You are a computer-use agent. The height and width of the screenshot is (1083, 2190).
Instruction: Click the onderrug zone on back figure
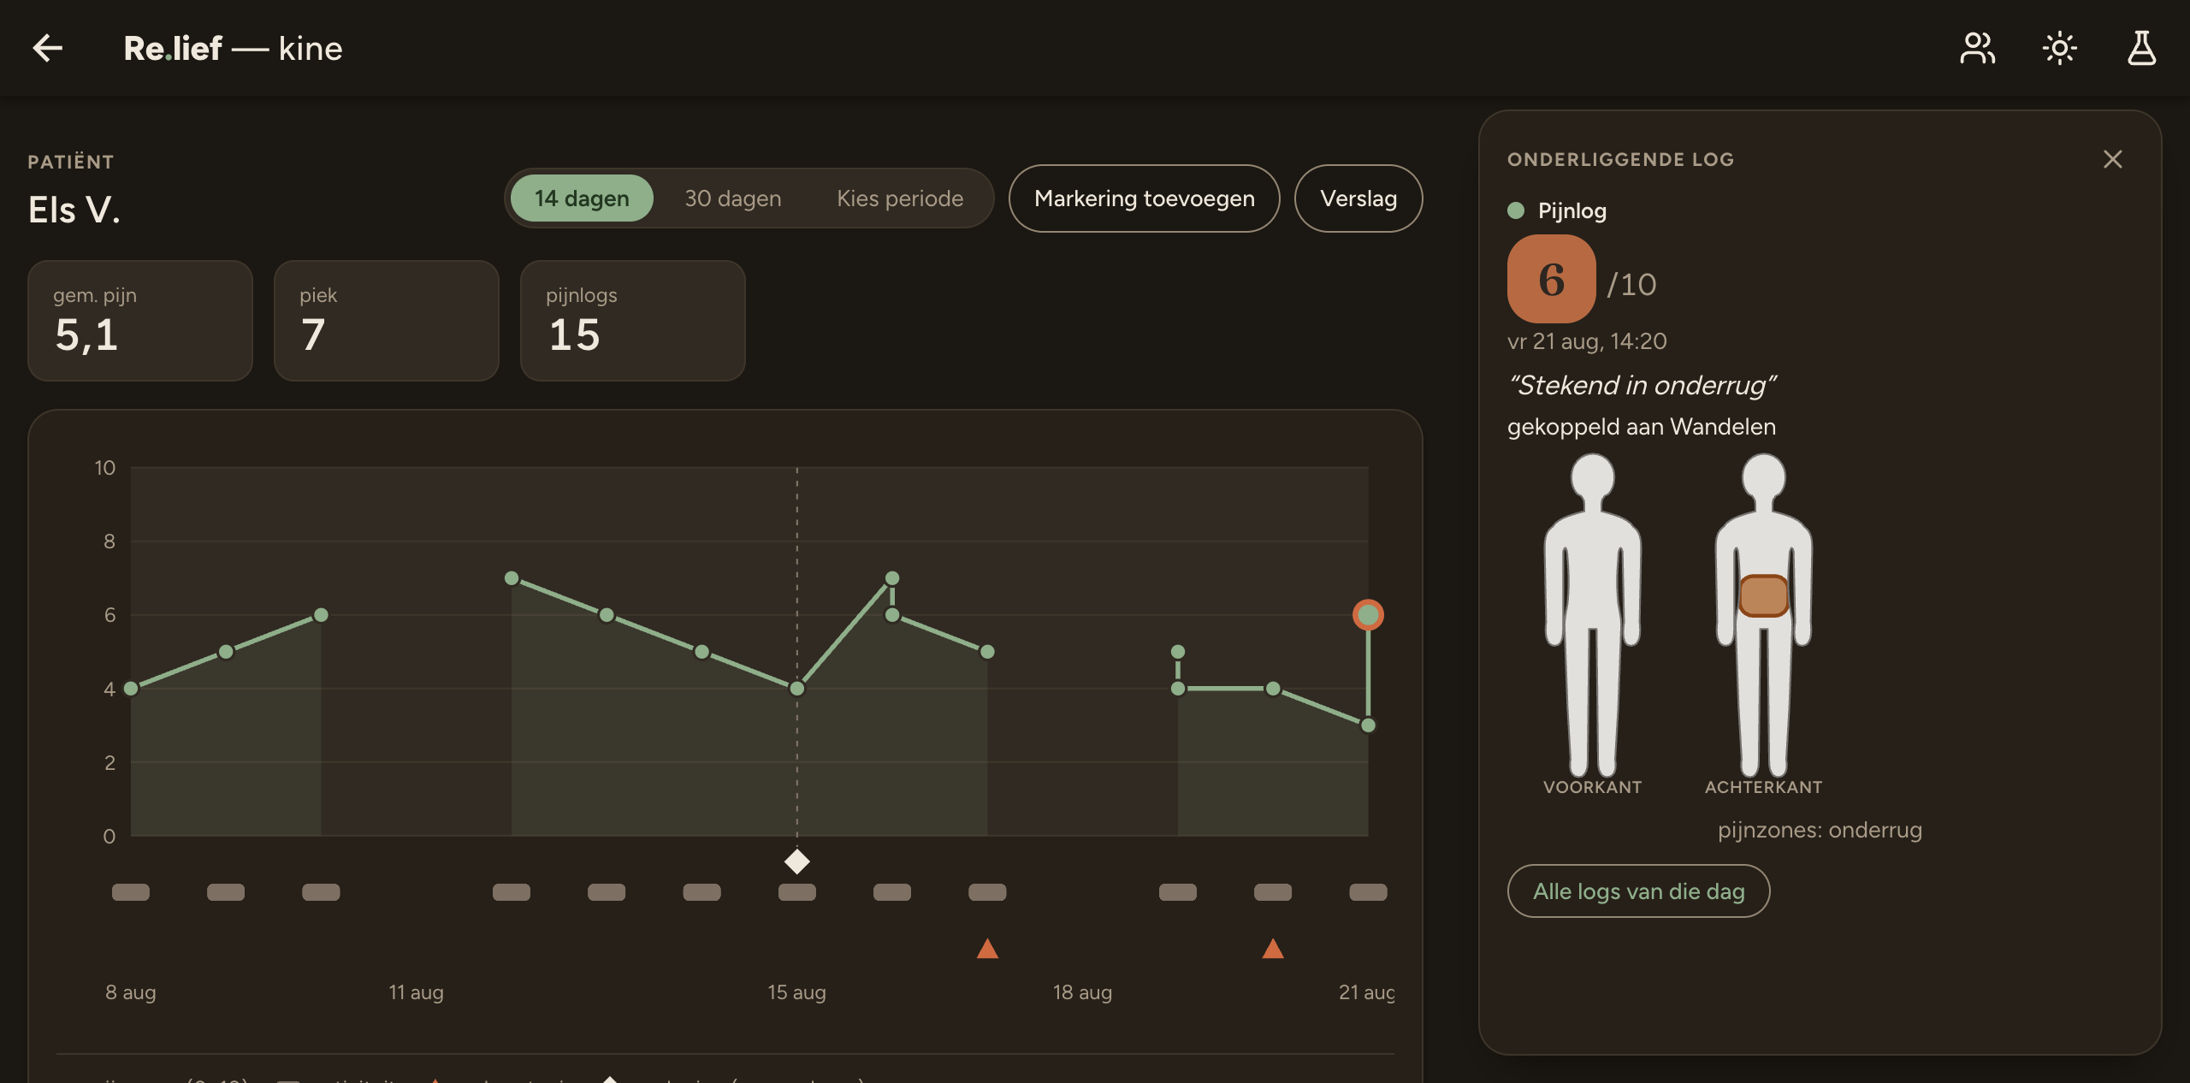tap(1763, 595)
